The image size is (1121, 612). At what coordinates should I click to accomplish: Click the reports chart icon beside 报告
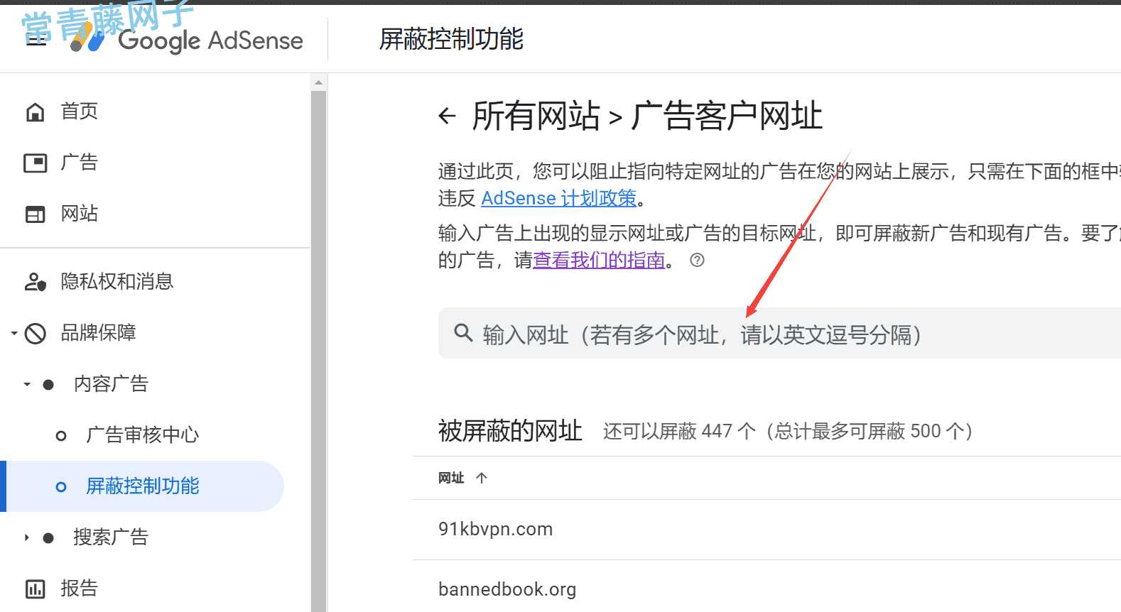(x=35, y=589)
